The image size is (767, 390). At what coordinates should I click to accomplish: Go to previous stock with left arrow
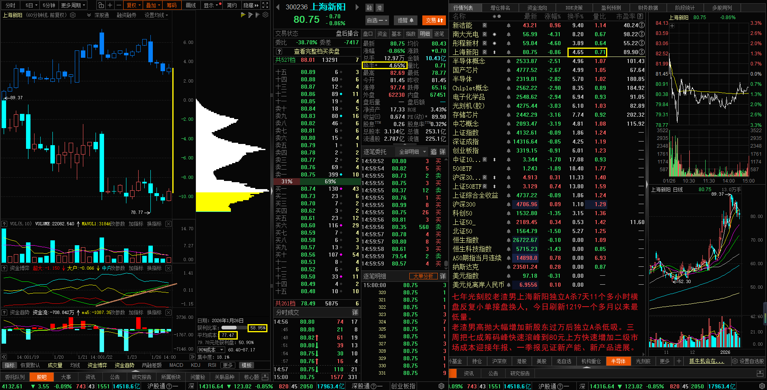pyautogui.click(x=278, y=7)
